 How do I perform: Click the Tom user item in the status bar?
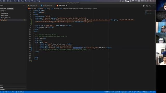(x=12, y=92)
